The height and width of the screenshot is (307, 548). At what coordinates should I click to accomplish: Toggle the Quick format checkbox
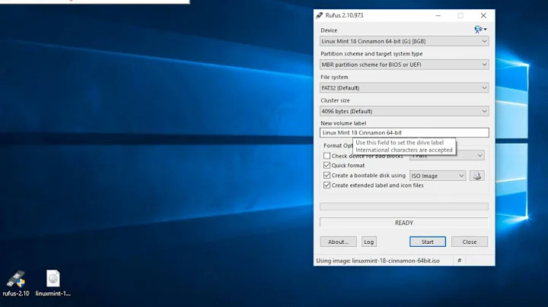point(327,166)
